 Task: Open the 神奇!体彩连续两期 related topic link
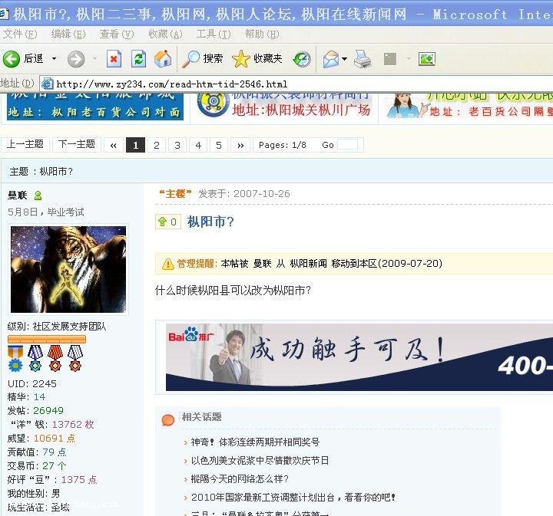[255, 442]
